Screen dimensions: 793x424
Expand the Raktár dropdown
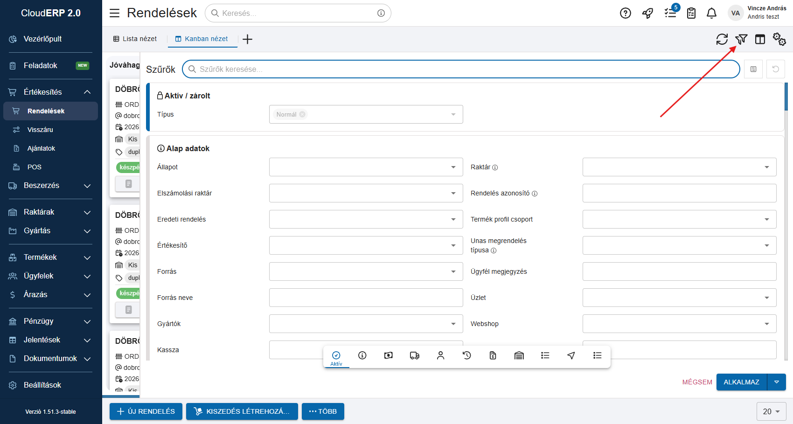(x=679, y=167)
